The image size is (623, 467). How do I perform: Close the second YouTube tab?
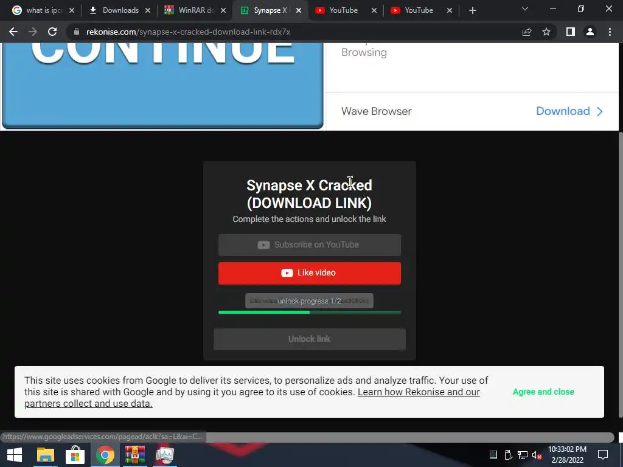pyautogui.click(x=450, y=10)
